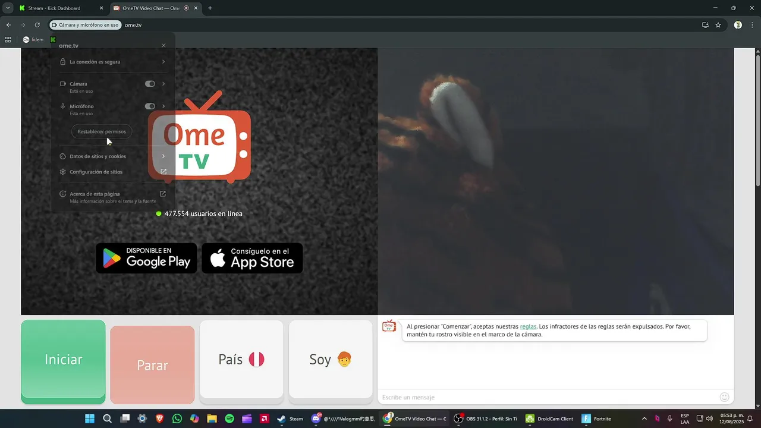761x428 pixels.
Task: Click 'Restablecer permisos' button
Action: (102, 131)
